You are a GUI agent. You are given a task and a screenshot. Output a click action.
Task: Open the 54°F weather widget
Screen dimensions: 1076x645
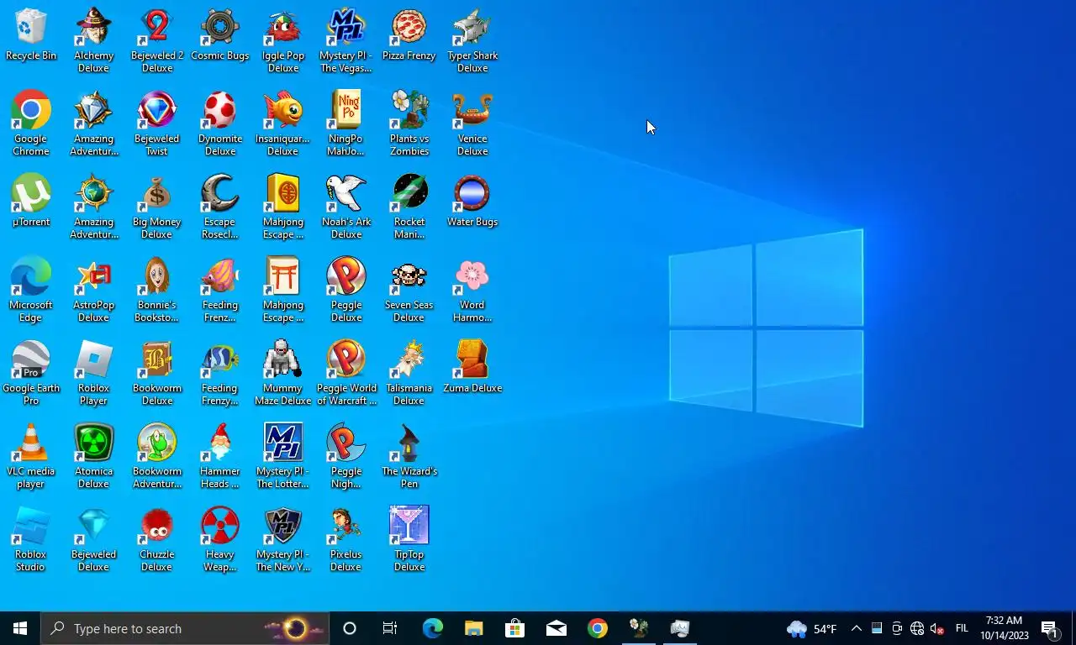click(812, 628)
